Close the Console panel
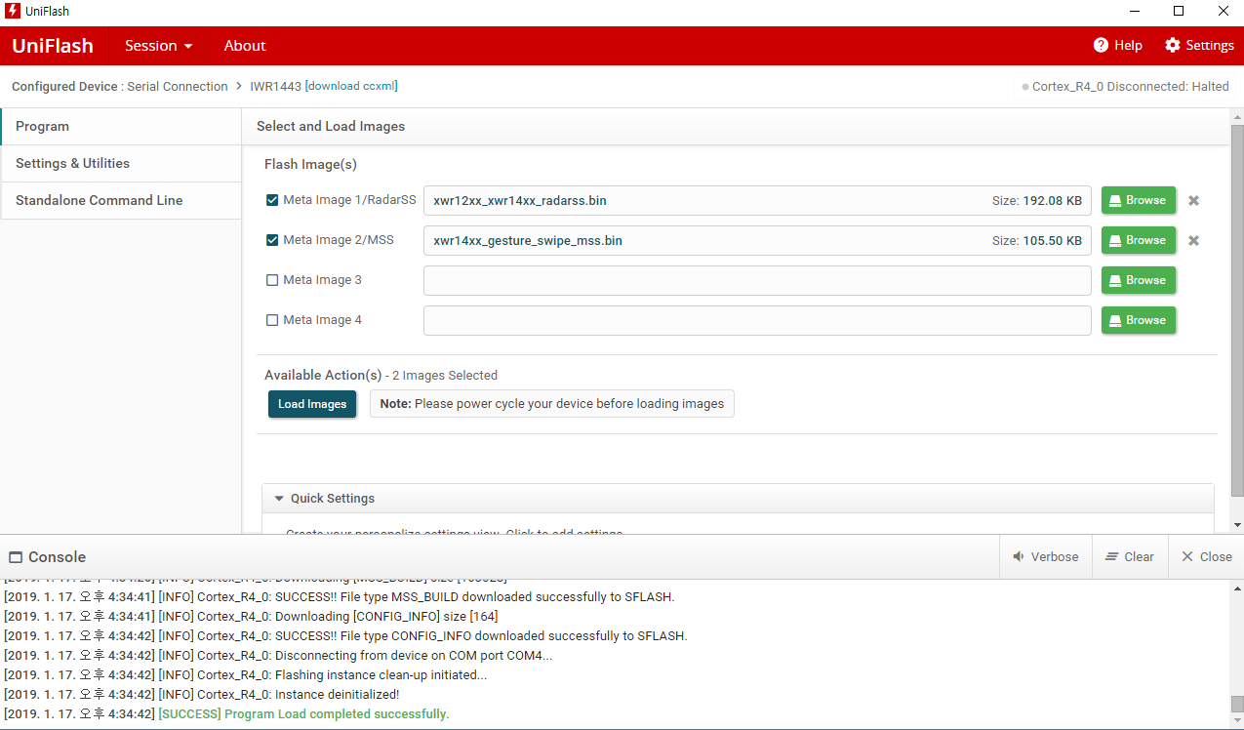 (1206, 556)
